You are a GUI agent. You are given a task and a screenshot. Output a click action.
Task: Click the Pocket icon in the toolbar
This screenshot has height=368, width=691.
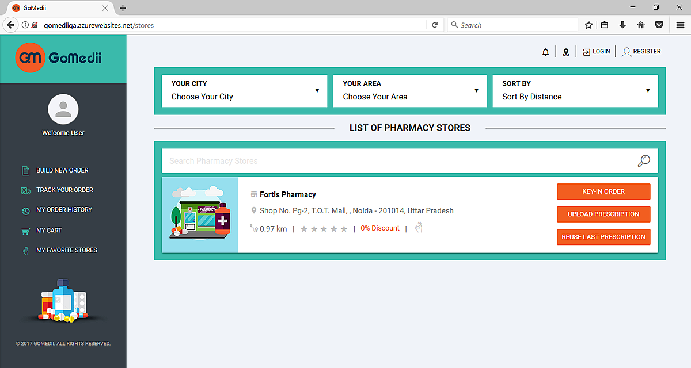coord(659,25)
